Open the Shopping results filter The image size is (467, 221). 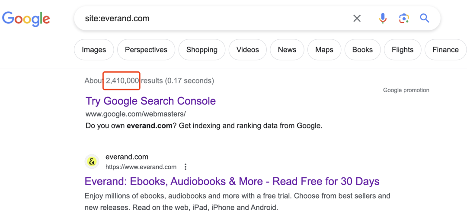[202, 50]
